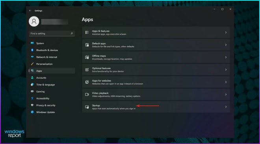
Task: Expand Startup chevron
Action: click(x=226, y=107)
